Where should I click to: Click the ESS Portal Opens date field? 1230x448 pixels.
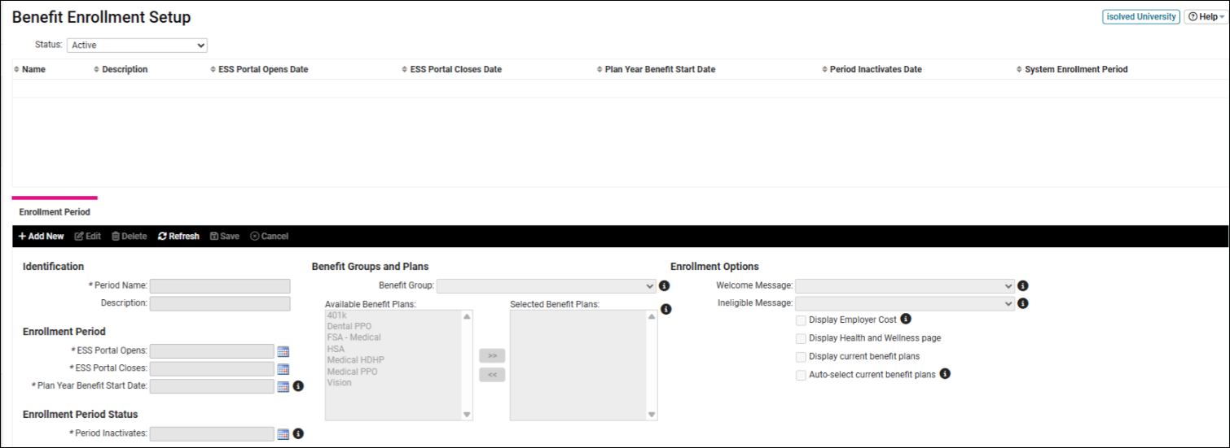(x=212, y=351)
